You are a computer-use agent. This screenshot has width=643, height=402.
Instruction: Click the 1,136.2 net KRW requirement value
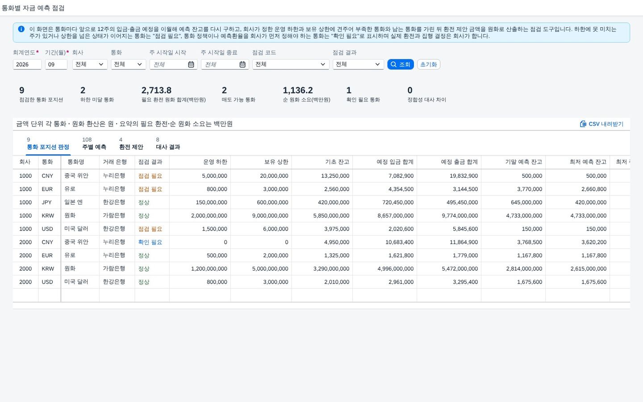(298, 90)
